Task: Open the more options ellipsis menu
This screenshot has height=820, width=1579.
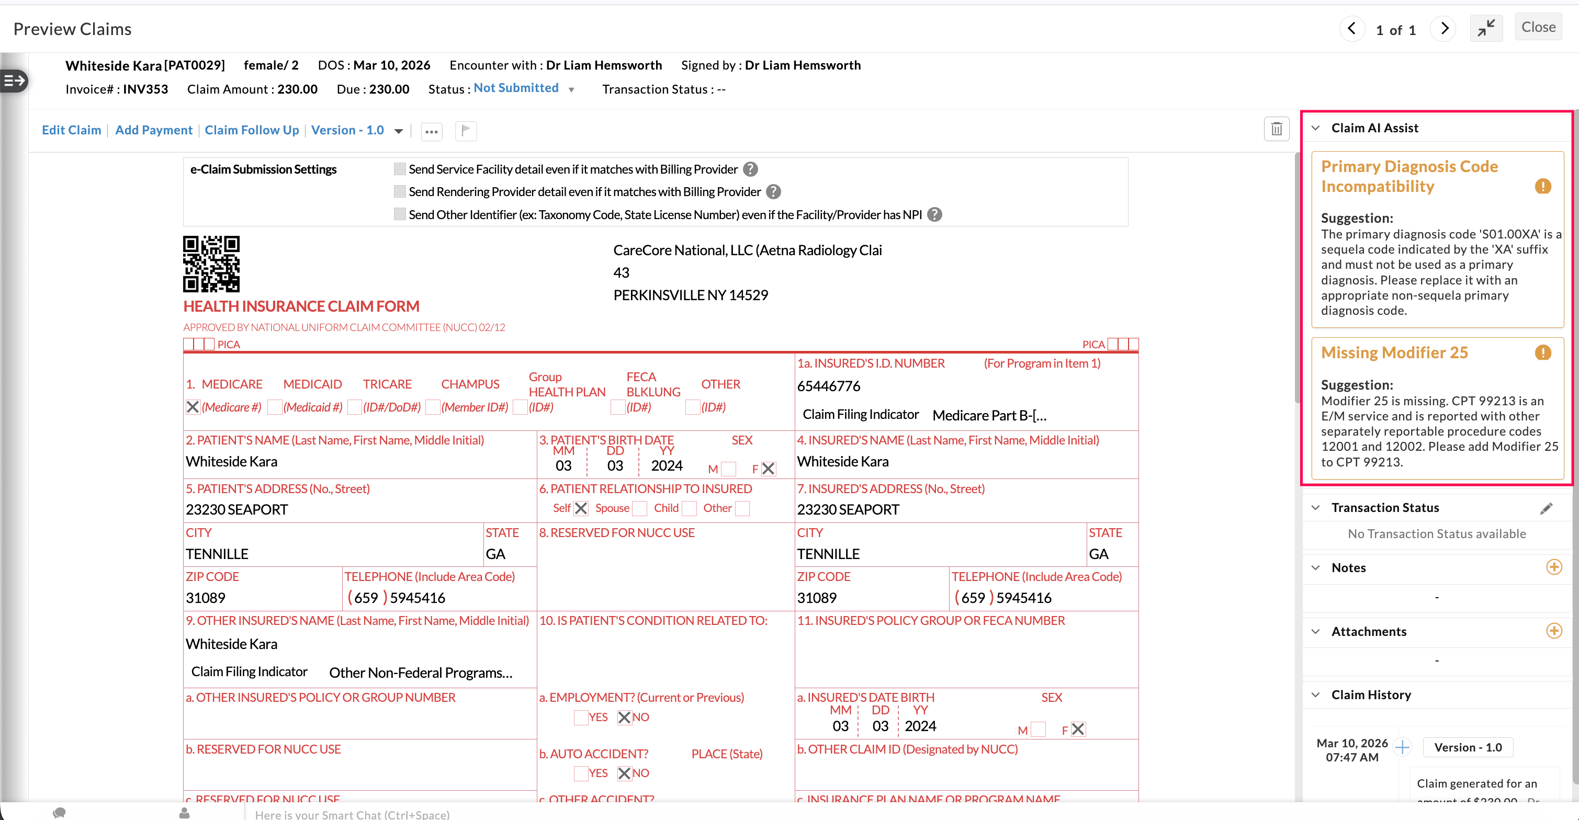Action: pyautogui.click(x=432, y=131)
